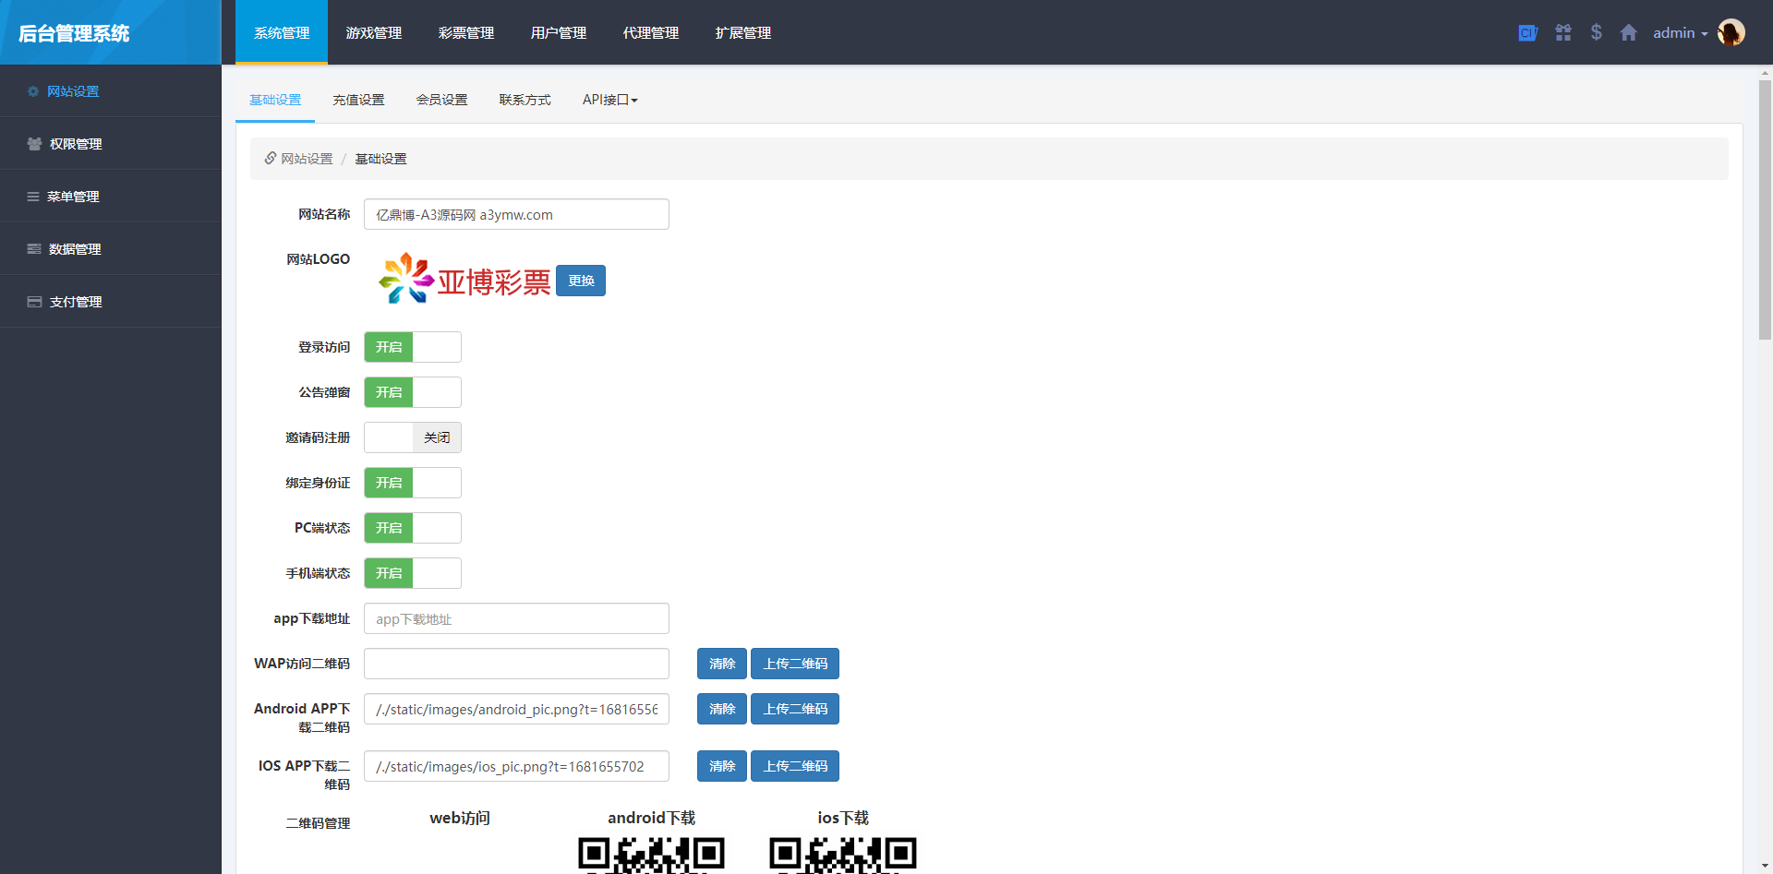Focus the app下载地址 input field
Viewport: 1773px width, 874px height.
516,618
